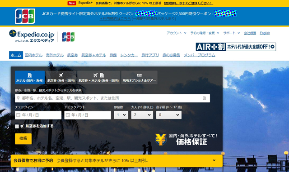Click the yellow 検索 button
289x172 pixels.
pyautogui.click(x=23, y=139)
